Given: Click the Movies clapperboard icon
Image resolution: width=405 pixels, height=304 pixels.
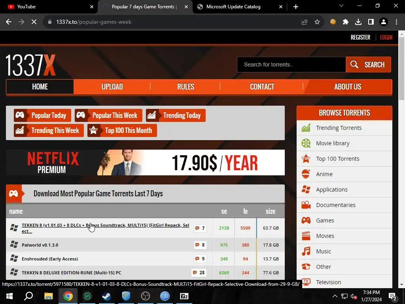Looking at the screenshot, I should tap(306, 236).
